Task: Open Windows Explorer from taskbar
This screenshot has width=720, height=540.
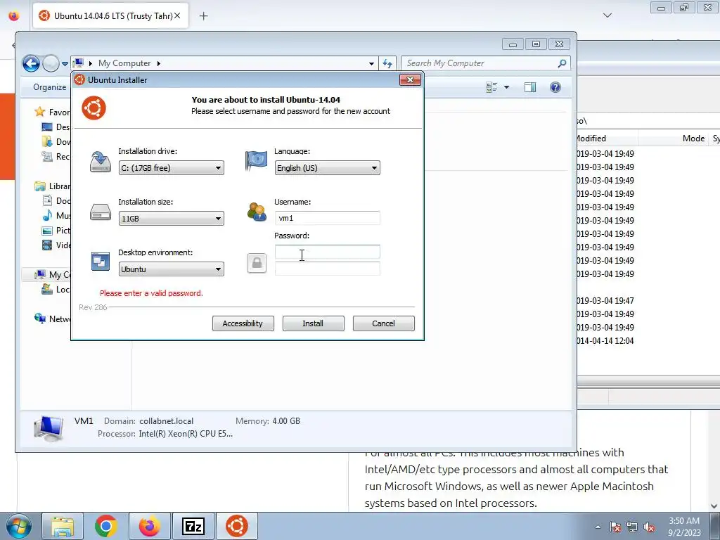Action: coord(63,526)
